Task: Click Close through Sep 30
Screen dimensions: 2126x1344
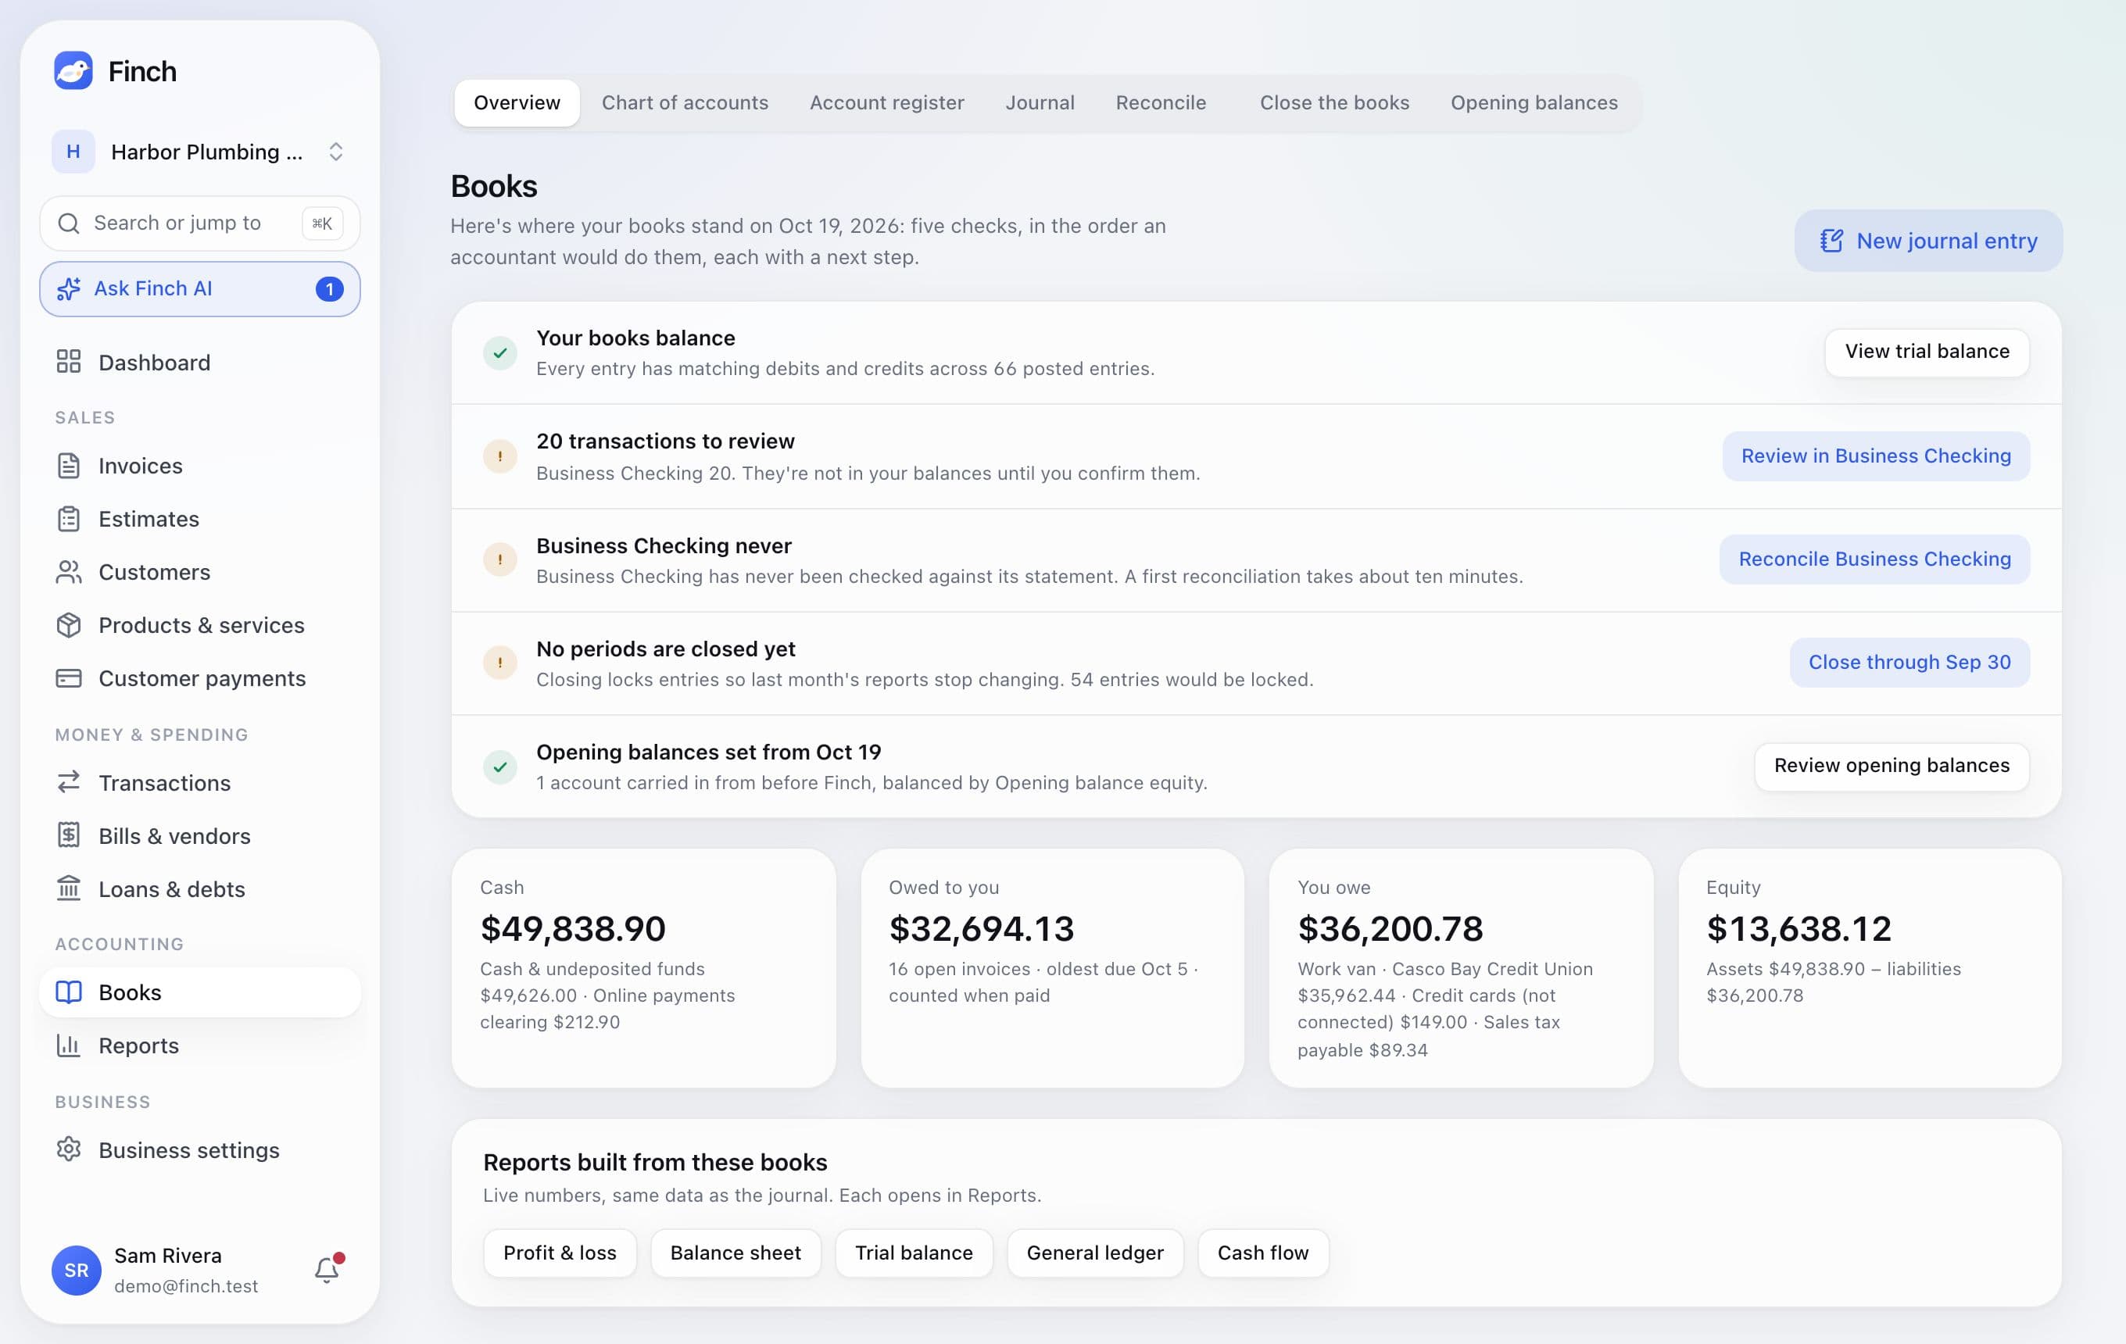Action: click(x=1909, y=663)
